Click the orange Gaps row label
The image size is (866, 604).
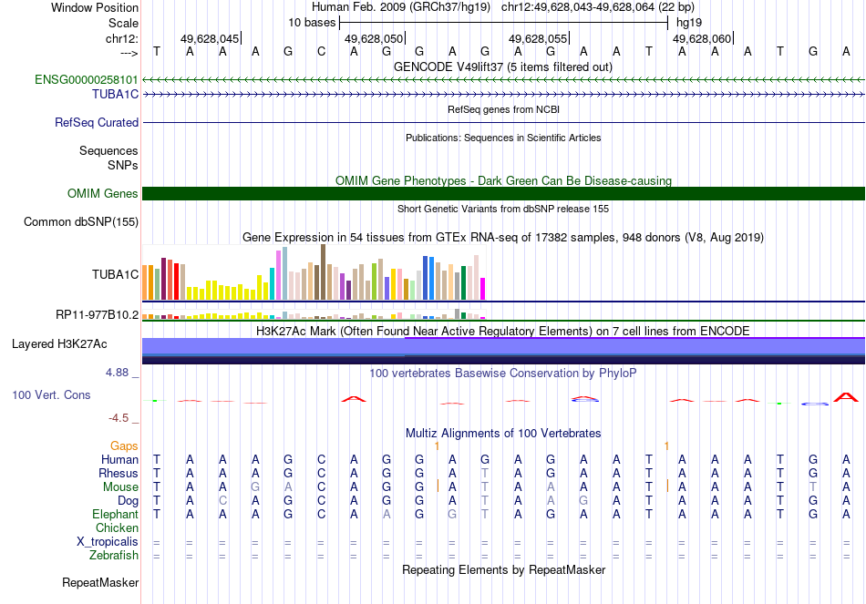(124, 445)
